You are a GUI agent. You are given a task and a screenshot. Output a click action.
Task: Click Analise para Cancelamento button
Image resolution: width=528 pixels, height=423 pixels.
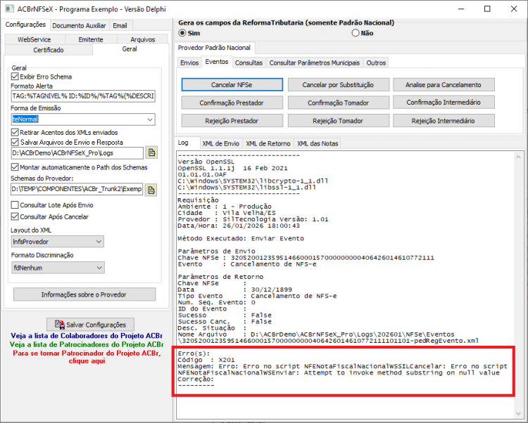444,84
